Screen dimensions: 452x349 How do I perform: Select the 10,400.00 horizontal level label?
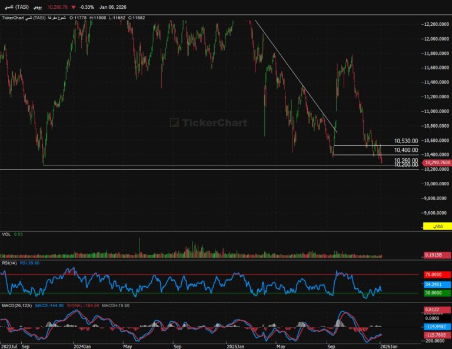click(406, 151)
